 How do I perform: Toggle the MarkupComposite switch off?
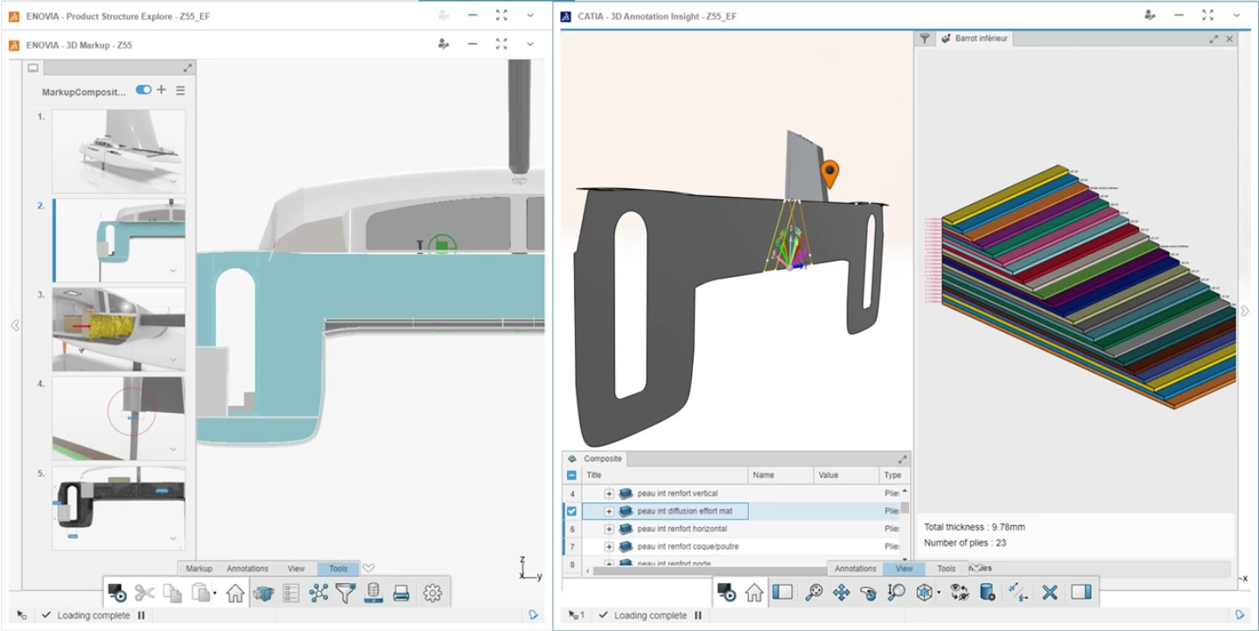[x=143, y=90]
